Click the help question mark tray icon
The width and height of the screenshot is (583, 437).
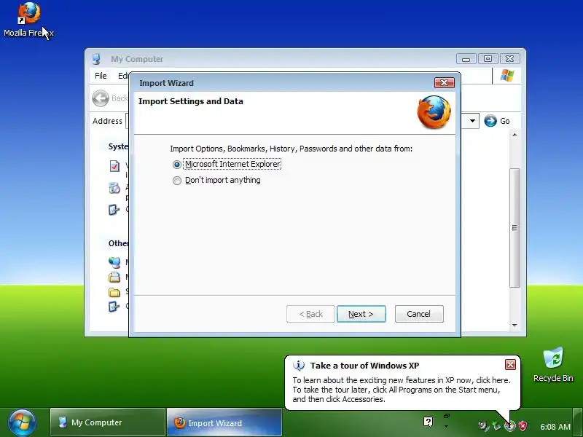click(x=428, y=422)
